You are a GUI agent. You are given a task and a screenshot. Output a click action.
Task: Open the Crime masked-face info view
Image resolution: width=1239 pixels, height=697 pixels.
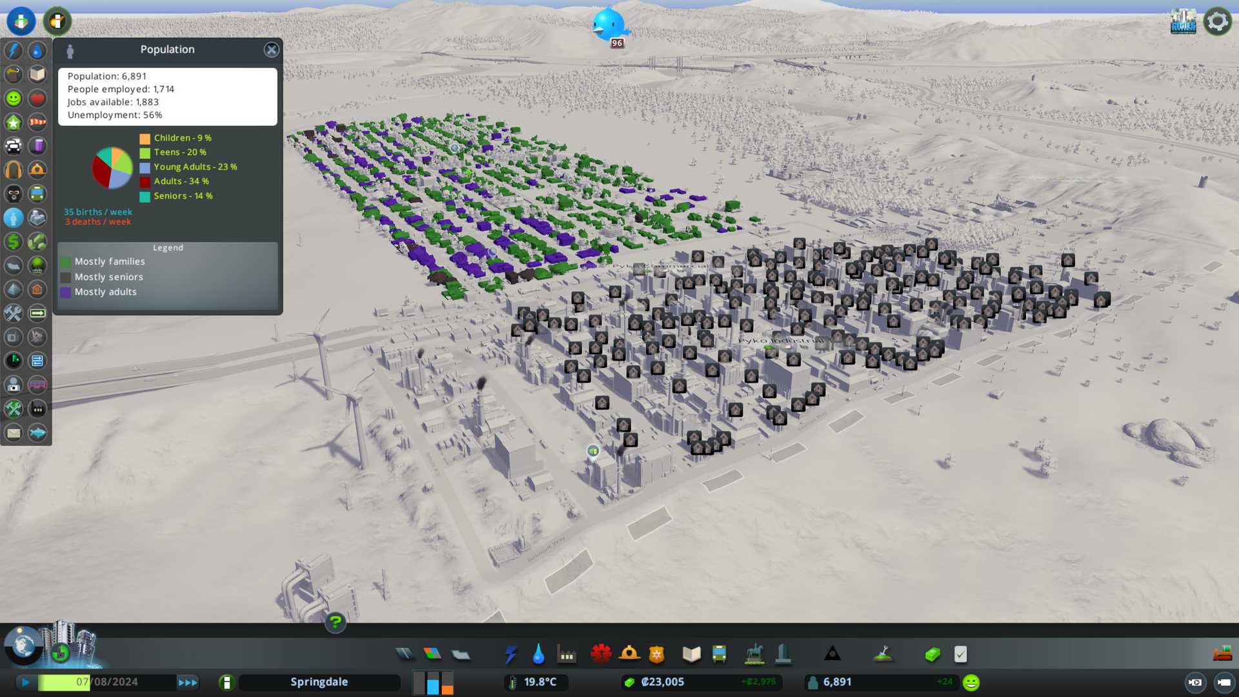tap(14, 194)
